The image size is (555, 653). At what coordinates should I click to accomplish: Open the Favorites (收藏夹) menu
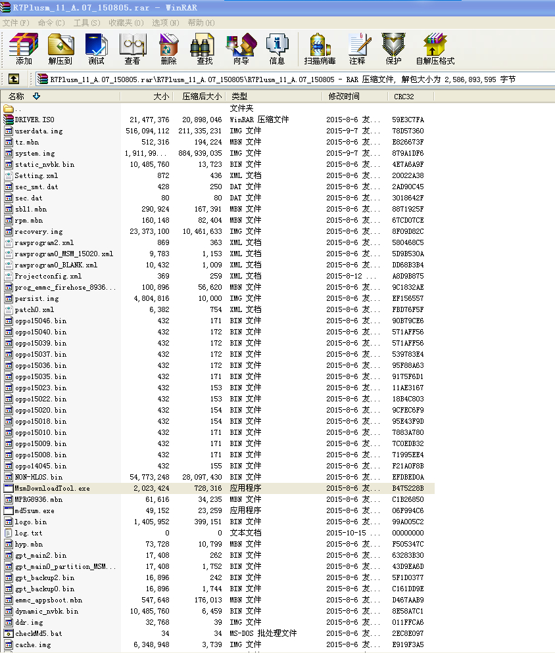(x=126, y=23)
